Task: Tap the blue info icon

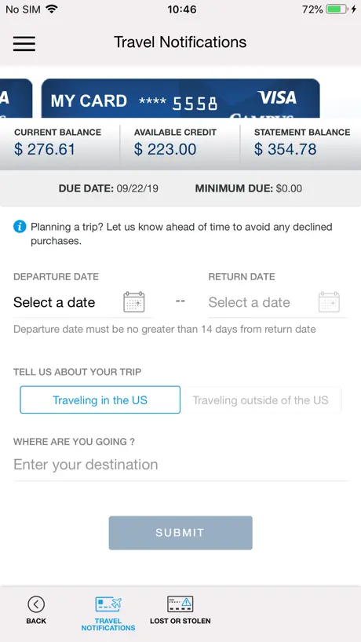Action: [20, 226]
